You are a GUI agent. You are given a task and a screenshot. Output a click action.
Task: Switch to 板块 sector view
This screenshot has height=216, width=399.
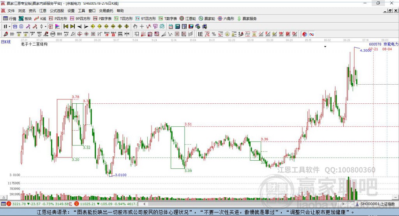pos(25,19)
